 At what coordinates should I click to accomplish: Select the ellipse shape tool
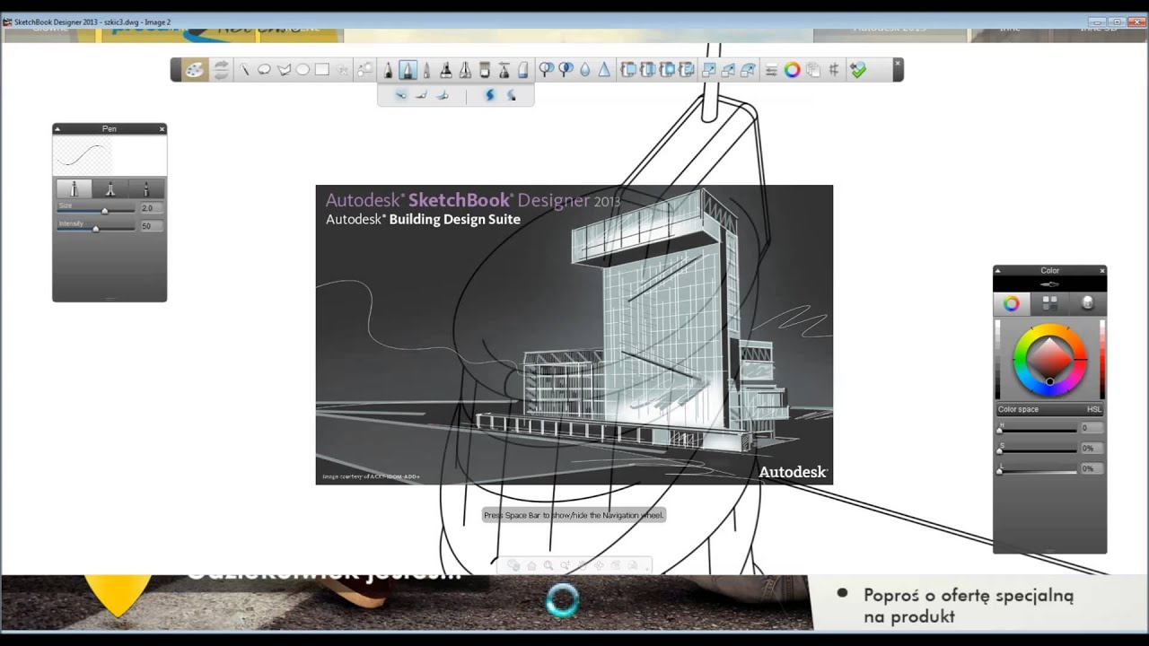pos(303,70)
